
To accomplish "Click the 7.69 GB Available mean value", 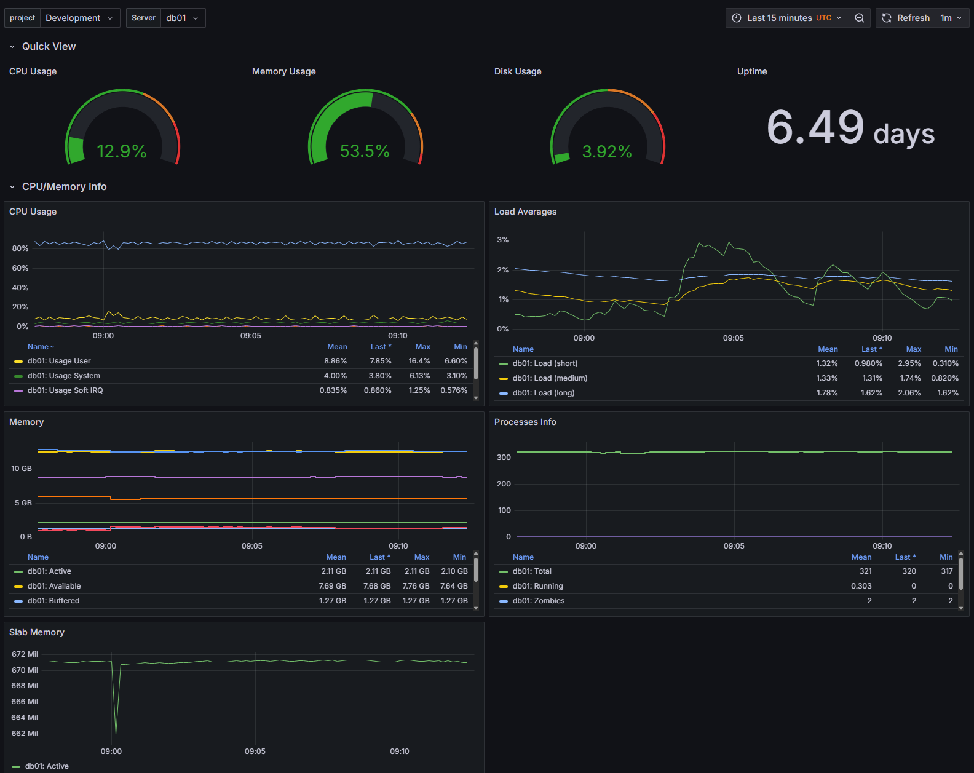I will (333, 586).
